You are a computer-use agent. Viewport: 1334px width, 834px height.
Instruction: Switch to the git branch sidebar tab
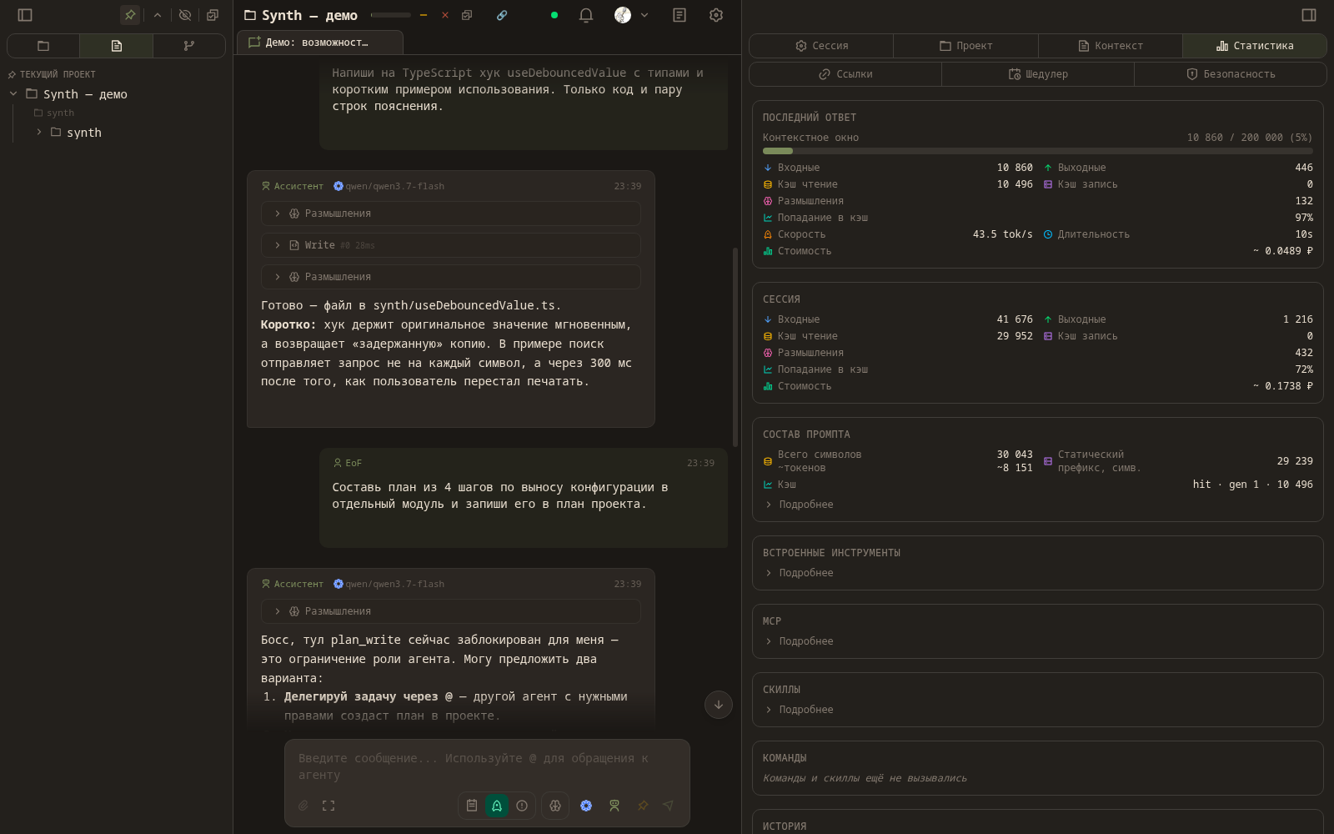coord(189,46)
